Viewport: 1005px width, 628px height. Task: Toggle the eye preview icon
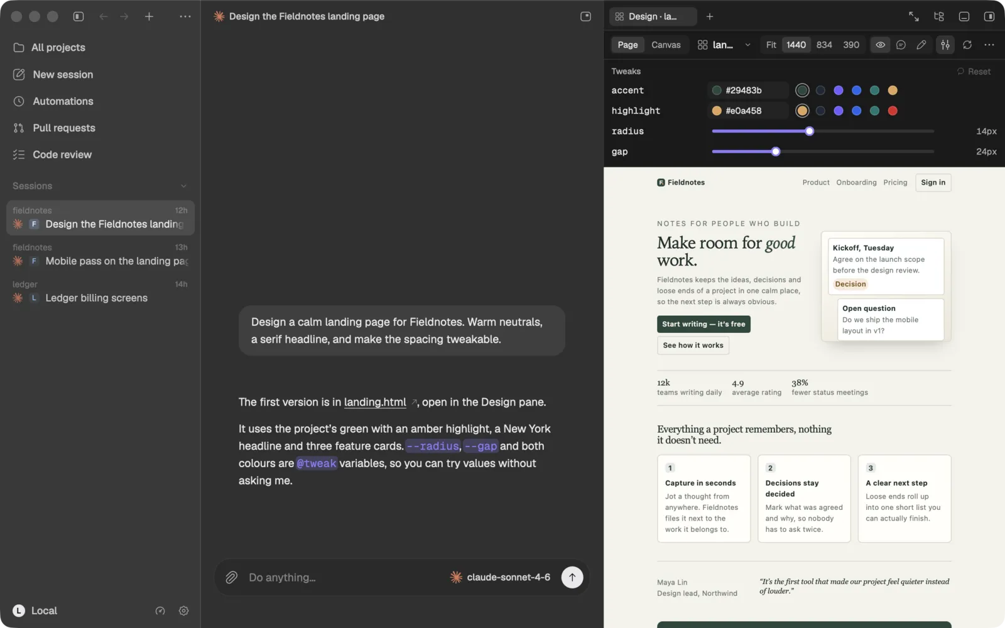881,45
